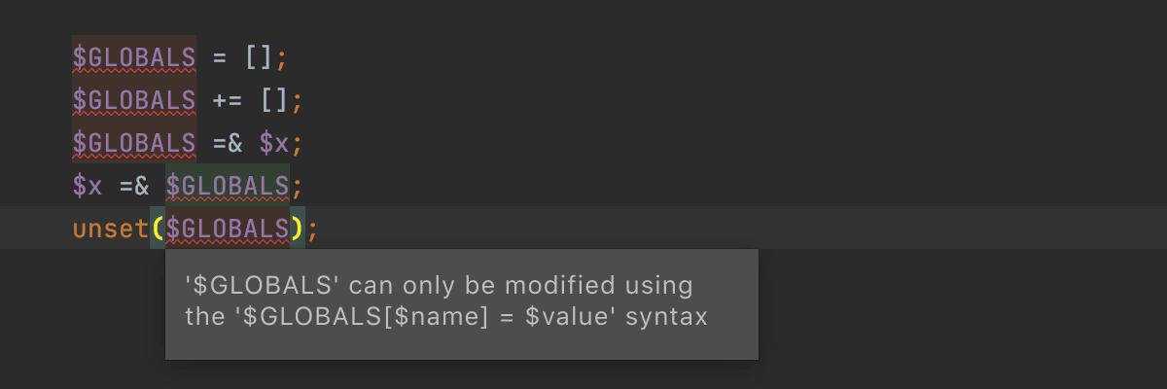Click the $x variable ending line three
Viewport: 1167px width, 389px height.
pyautogui.click(x=273, y=143)
